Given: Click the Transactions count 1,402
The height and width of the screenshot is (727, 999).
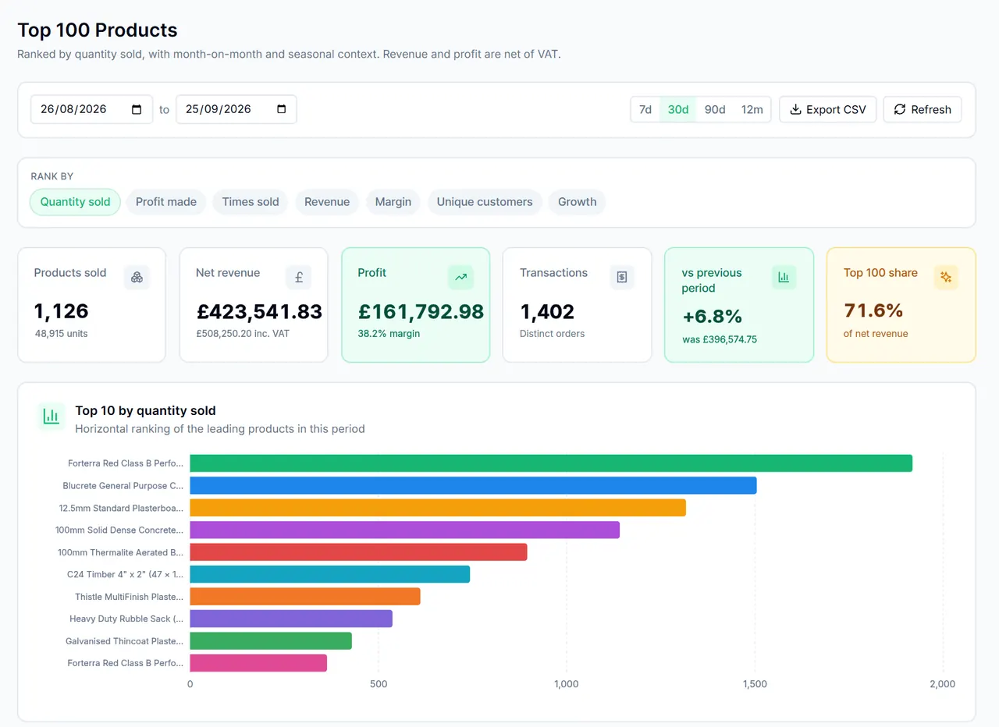Looking at the screenshot, I should [547, 312].
